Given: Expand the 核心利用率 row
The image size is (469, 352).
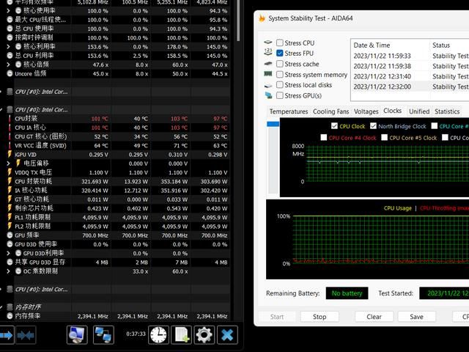Looking at the screenshot, I should (x=8, y=47).
